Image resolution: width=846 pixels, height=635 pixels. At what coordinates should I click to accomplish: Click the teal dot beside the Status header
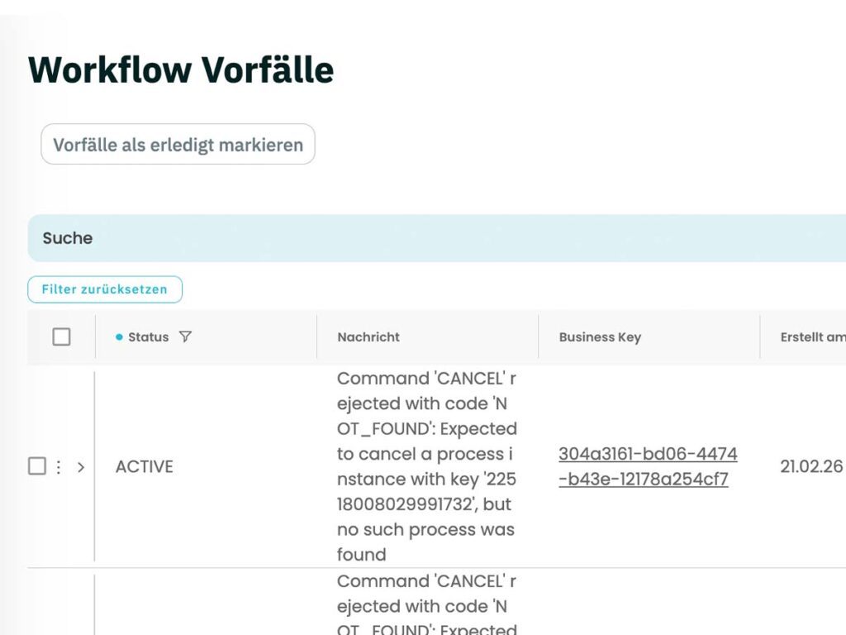point(119,337)
